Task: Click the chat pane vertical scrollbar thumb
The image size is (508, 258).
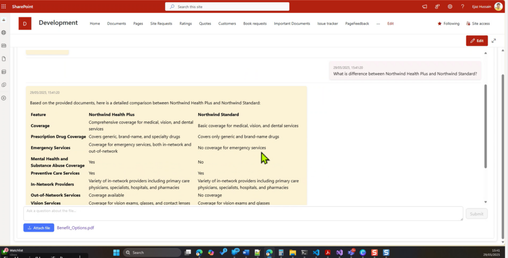Action: (486, 126)
